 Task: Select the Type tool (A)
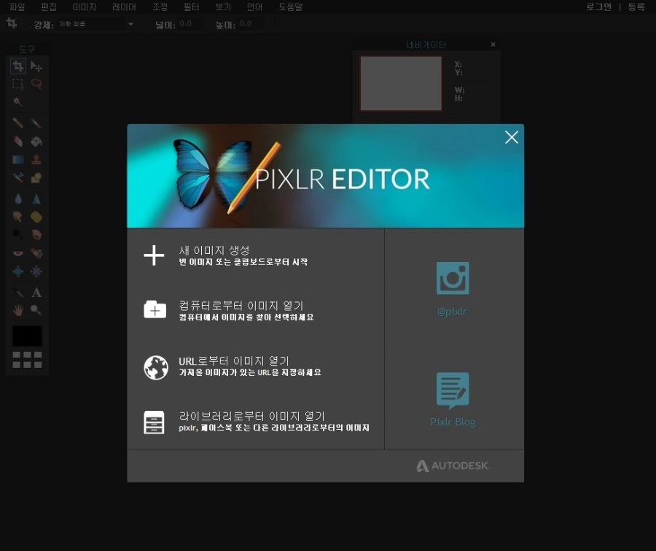point(36,292)
